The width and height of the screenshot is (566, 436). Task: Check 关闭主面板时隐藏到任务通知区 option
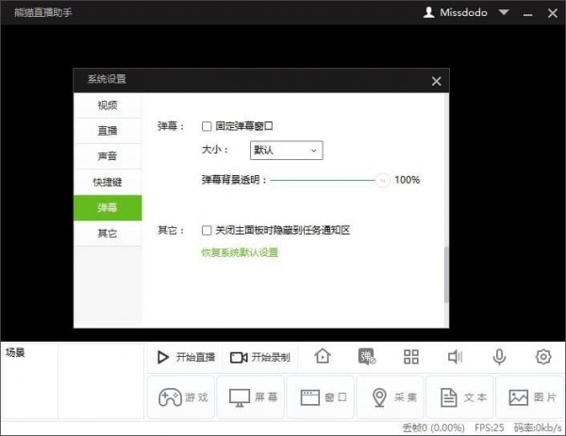pos(208,230)
